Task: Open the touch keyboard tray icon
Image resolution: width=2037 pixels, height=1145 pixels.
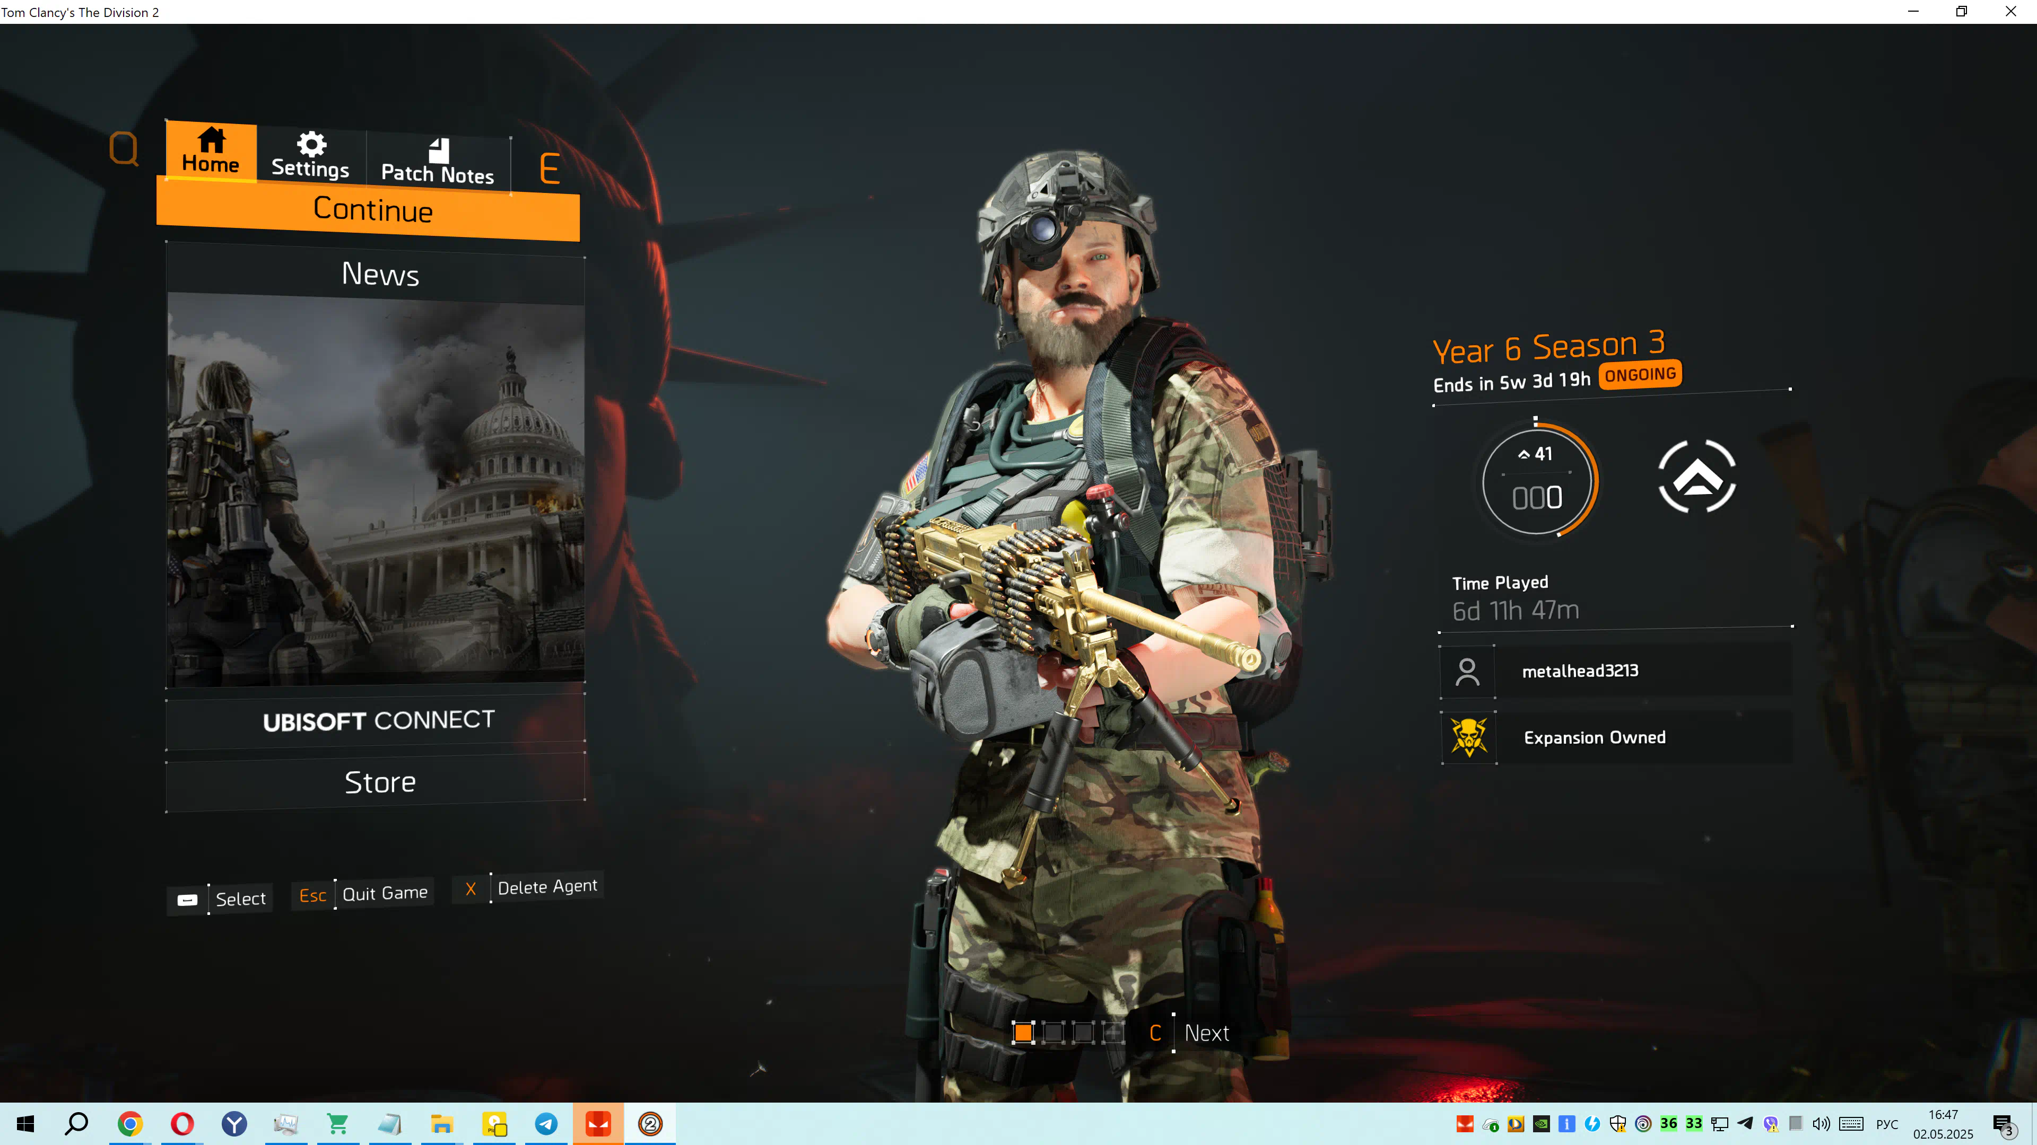Action: tap(1851, 1124)
